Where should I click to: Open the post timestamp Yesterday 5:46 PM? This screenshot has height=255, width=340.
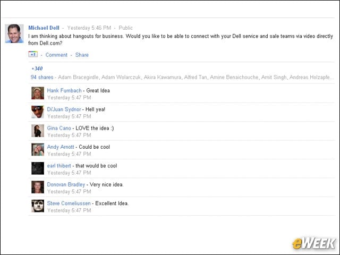tap(89, 28)
